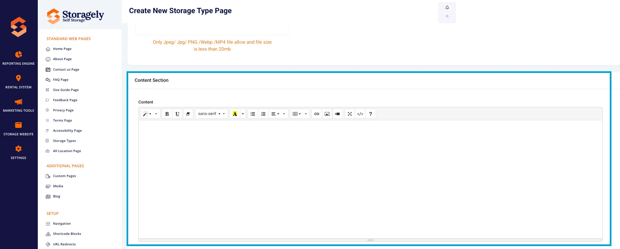This screenshot has height=249, width=620.
Task: Open Feedback Page link
Action: (x=65, y=100)
